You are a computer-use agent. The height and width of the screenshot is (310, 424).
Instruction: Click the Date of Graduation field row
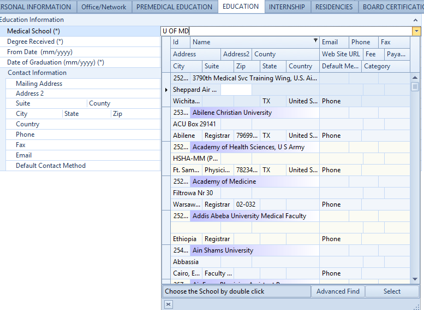click(x=80, y=62)
